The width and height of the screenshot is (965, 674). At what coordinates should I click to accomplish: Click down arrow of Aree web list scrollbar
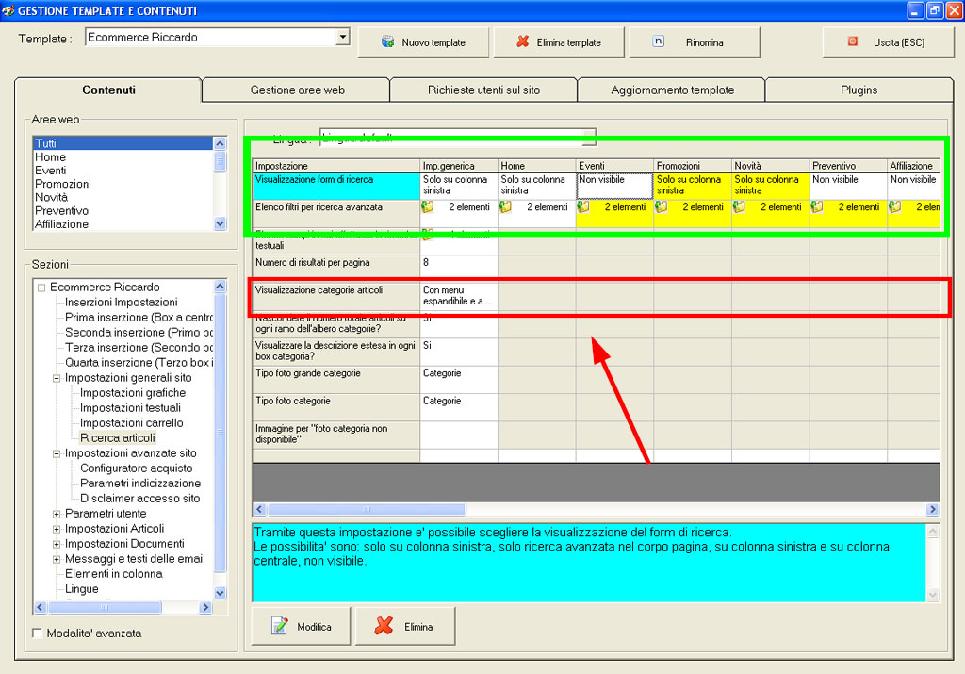pyautogui.click(x=220, y=224)
